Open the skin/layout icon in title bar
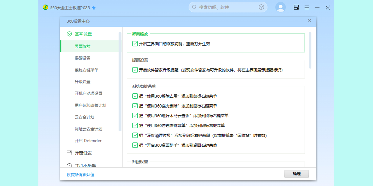The height and width of the screenshot is (186, 373). [296, 7]
